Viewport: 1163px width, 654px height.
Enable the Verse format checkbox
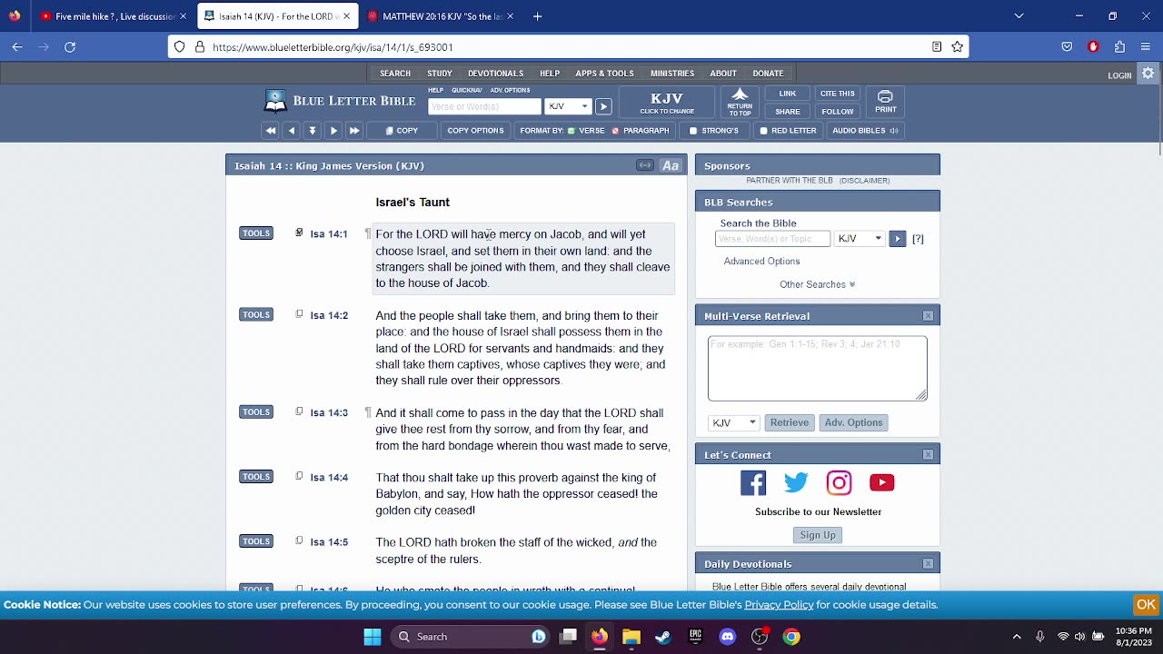(572, 131)
